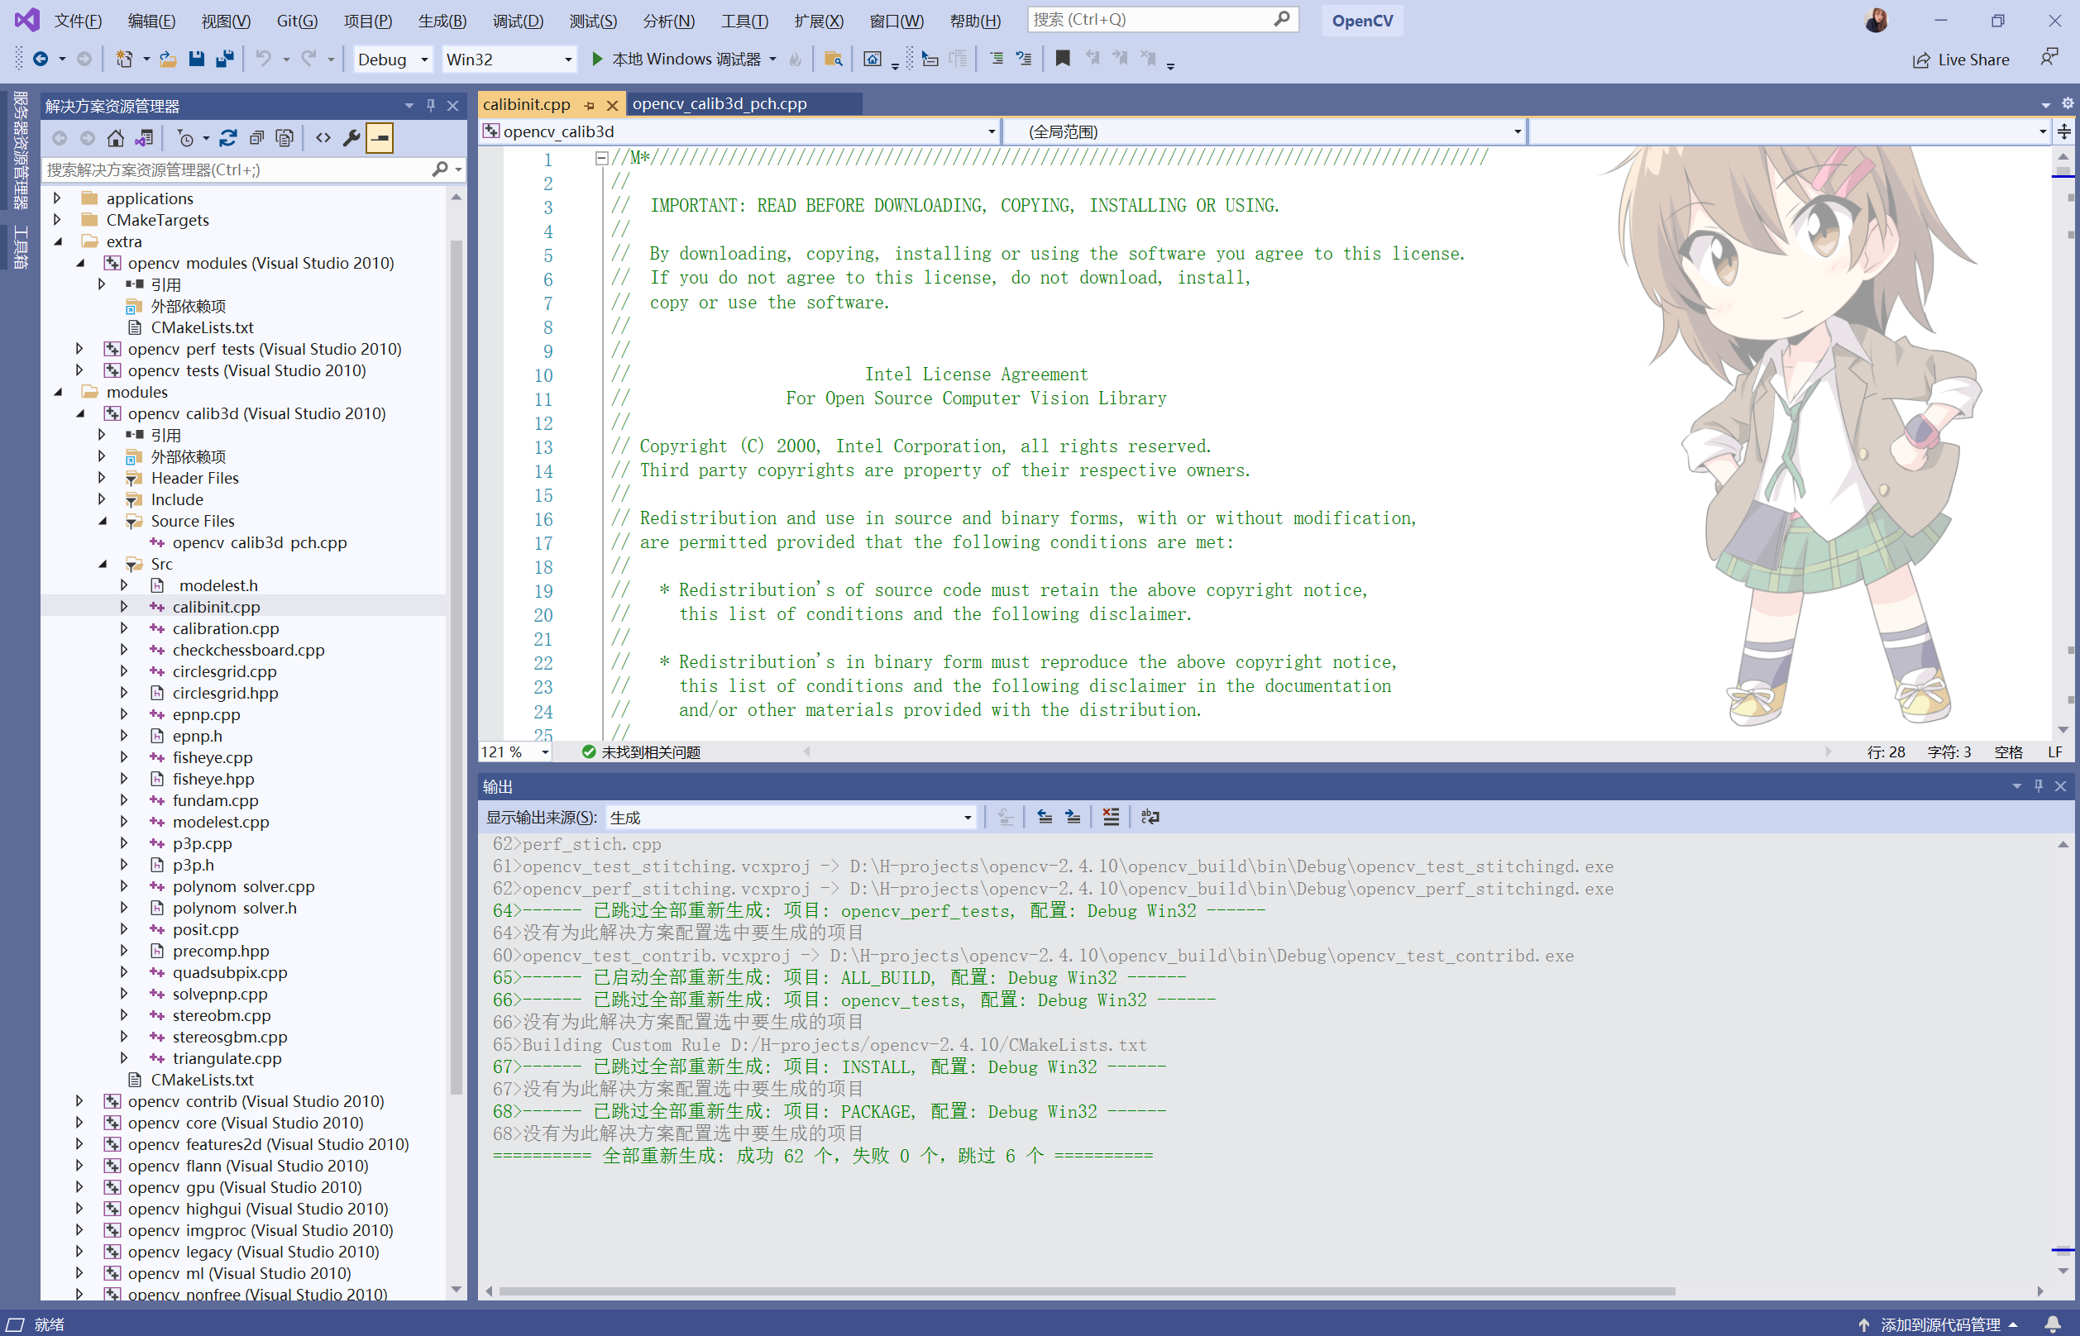
Task: Unpin the 输出 panel auto-hide pin
Action: 2039,786
